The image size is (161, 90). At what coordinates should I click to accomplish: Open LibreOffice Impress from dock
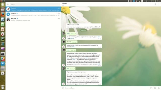3,29
